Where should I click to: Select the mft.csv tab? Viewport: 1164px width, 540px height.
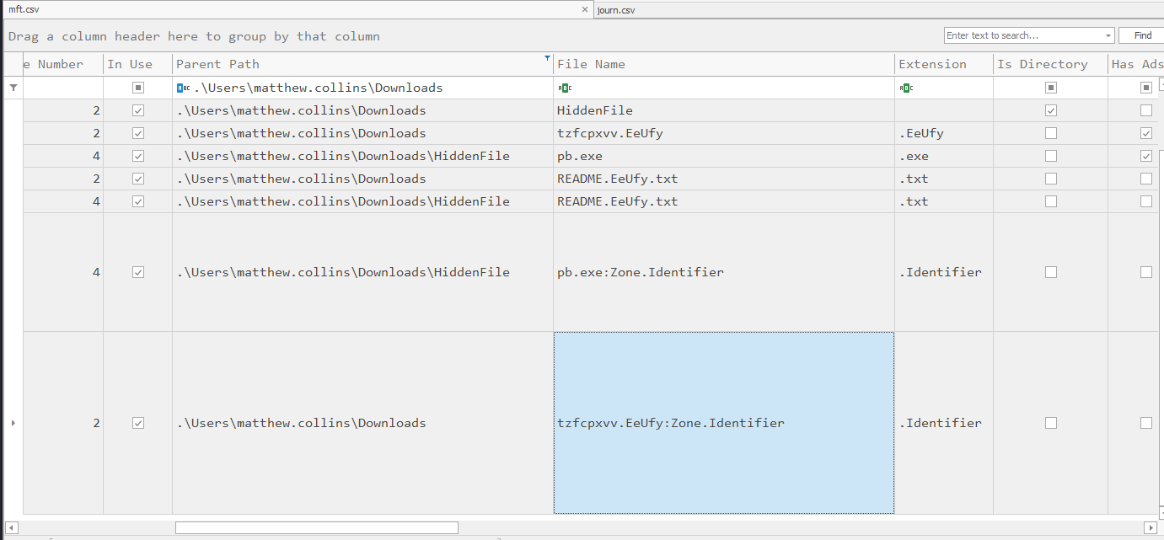tap(24, 10)
